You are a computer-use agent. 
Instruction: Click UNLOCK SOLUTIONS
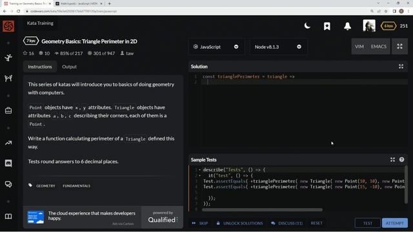point(239,223)
